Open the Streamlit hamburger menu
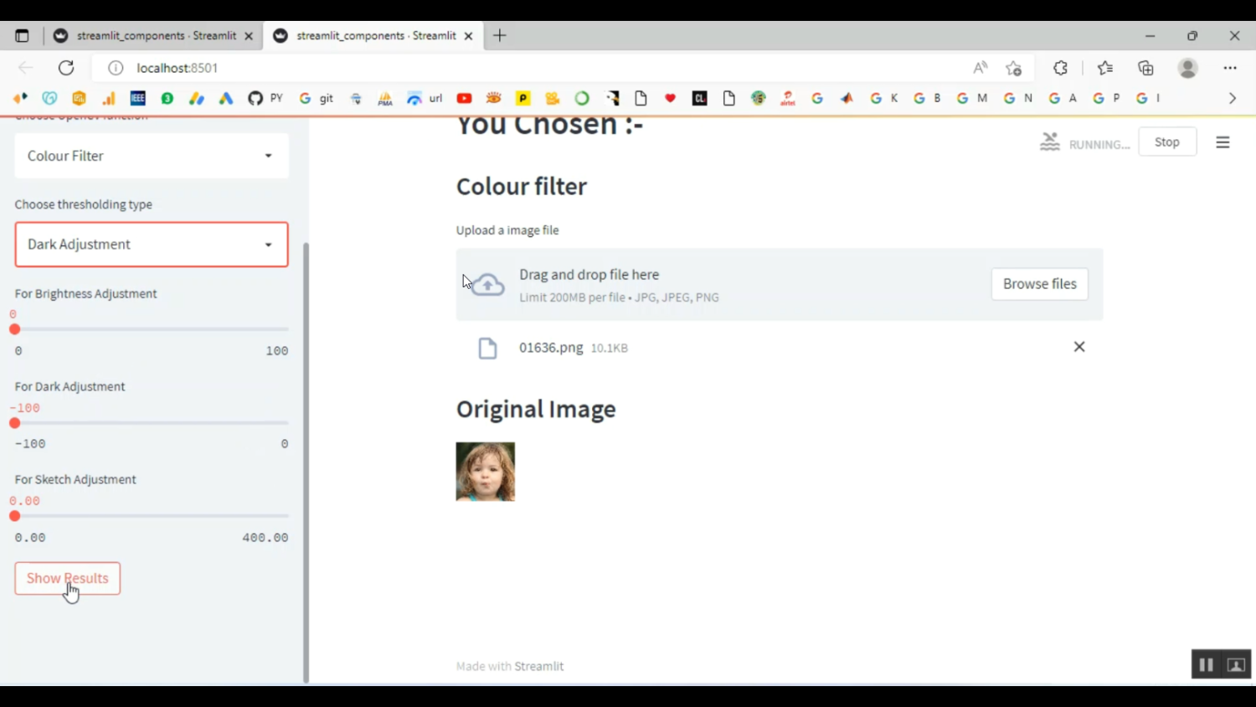 click(1223, 142)
